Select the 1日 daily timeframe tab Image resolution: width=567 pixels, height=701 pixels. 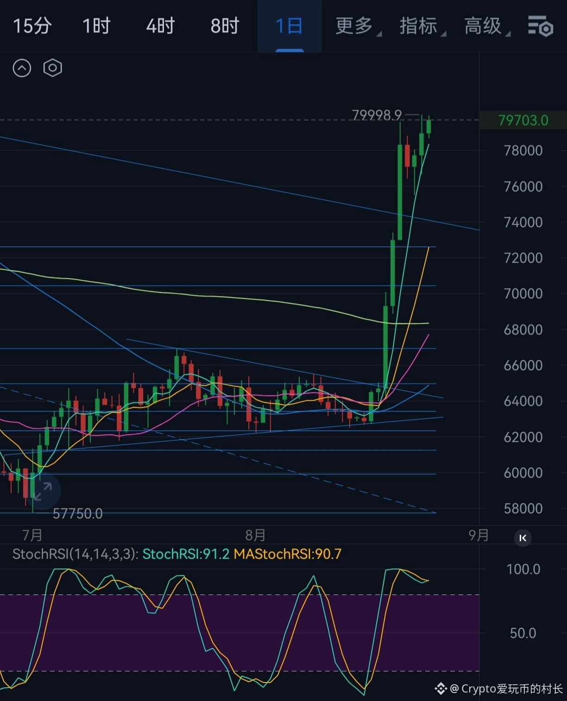click(289, 25)
